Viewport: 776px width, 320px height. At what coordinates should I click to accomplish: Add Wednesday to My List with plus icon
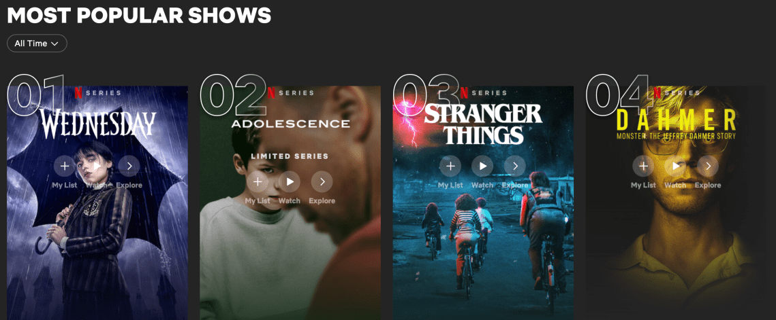pyautogui.click(x=64, y=166)
